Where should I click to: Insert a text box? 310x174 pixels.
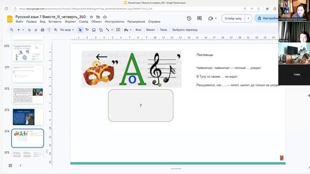(87, 30)
